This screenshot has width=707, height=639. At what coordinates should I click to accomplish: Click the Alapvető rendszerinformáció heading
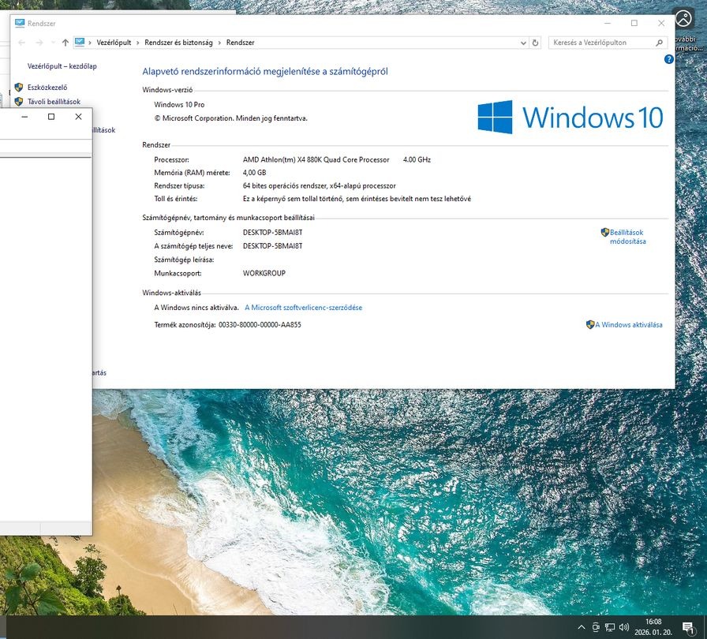(265, 71)
